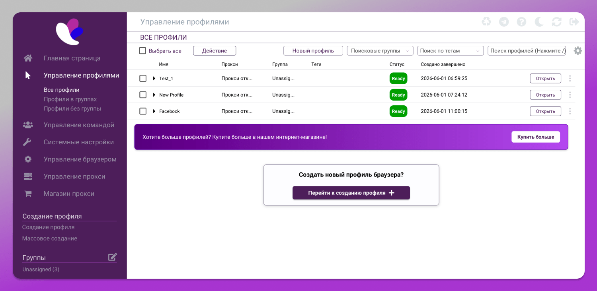597x291 pixels.
Task: Click the Новый профиль button
Action: (x=313, y=50)
